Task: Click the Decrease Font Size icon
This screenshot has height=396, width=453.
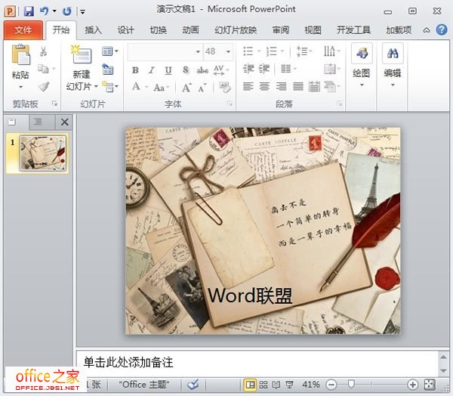Action: [202, 88]
